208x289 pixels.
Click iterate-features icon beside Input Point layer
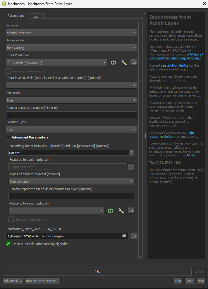pos(114,62)
